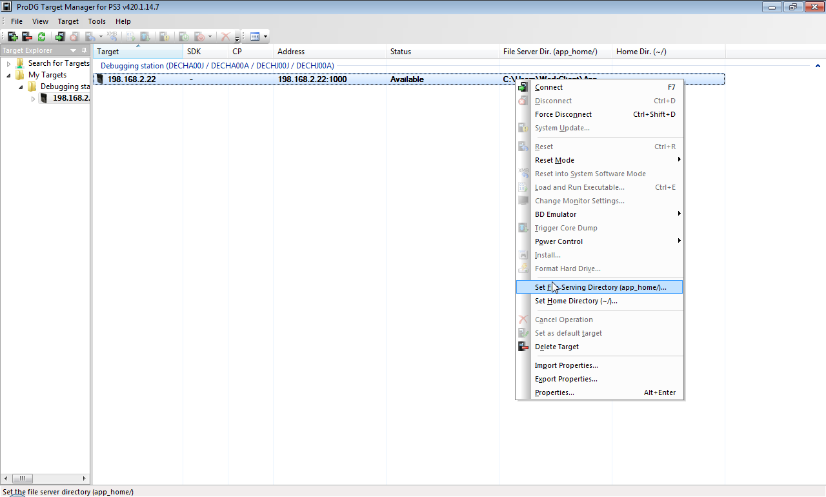This screenshot has height=497, width=826.
Task: Open the BD Emulator submenu
Action: click(x=599, y=214)
